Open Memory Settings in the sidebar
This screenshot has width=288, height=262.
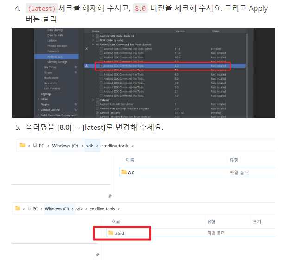(x=58, y=62)
